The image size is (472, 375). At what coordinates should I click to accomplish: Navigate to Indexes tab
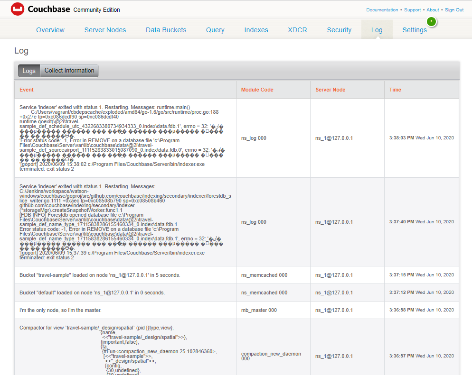256,30
